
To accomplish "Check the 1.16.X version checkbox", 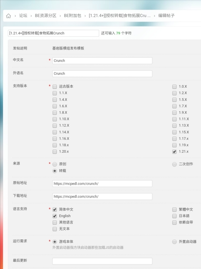I will 54,139.
